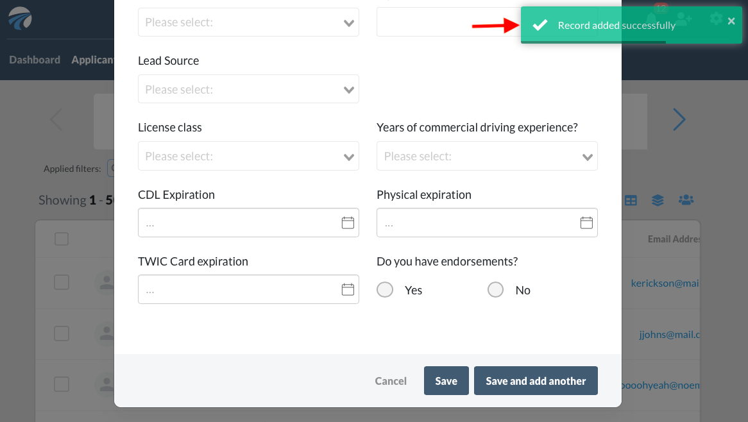Select Yes for endorsements

(385, 291)
